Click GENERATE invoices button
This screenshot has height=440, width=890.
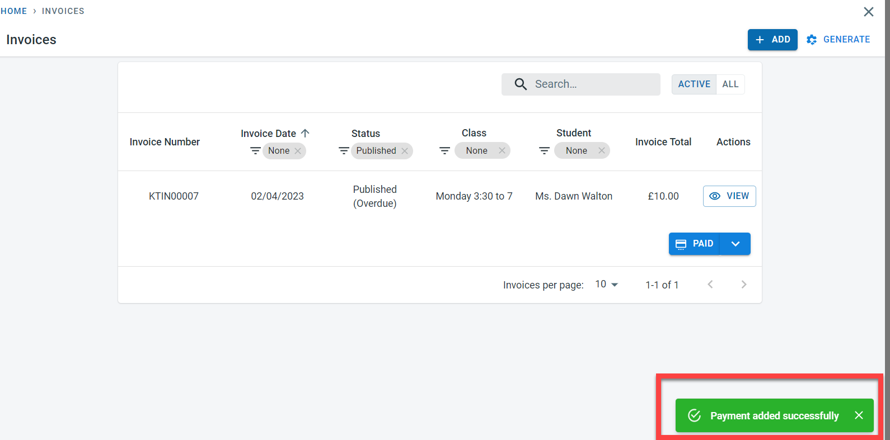point(839,40)
